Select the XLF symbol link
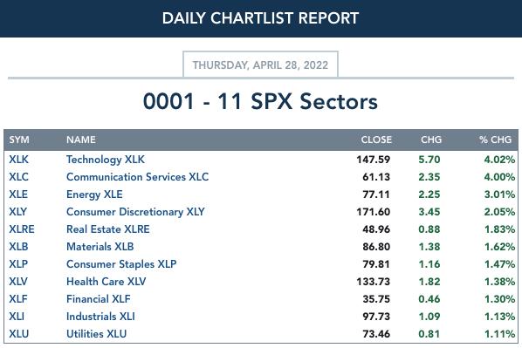 [18, 299]
